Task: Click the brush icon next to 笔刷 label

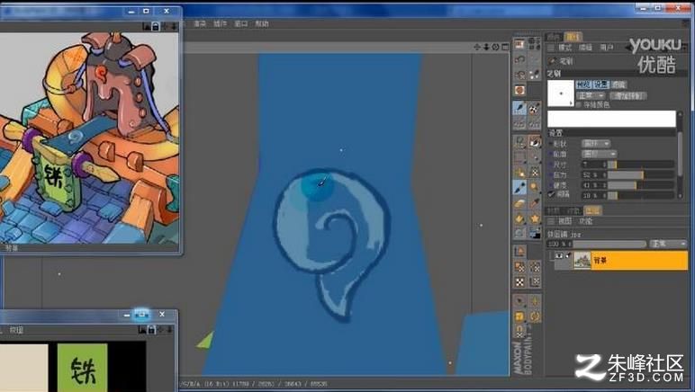Action: (552, 61)
